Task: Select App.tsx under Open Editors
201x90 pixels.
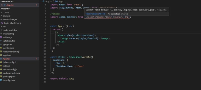Action: coord(10,5)
